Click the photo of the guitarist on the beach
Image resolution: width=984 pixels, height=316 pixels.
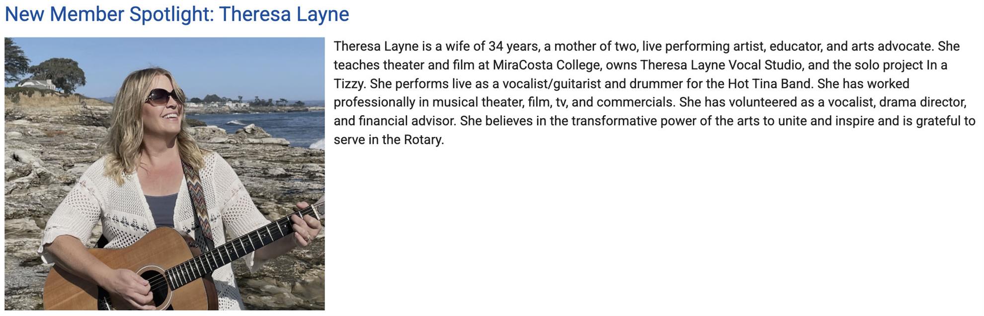[x=164, y=174]
